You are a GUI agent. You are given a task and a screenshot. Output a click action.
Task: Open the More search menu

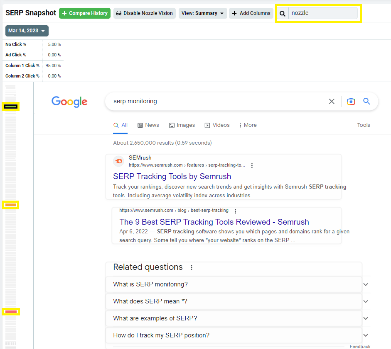coord(248,125)
